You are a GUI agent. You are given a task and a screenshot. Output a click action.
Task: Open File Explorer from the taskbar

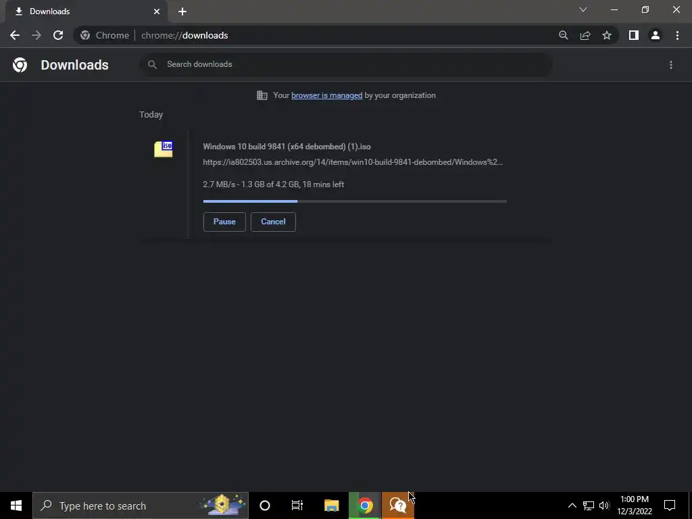pos(331,505)
